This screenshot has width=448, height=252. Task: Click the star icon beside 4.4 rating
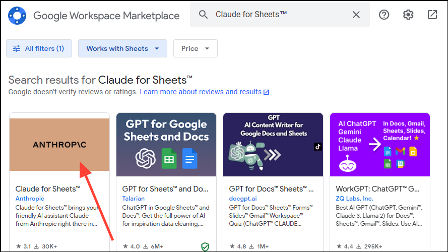tap(339, 246)
